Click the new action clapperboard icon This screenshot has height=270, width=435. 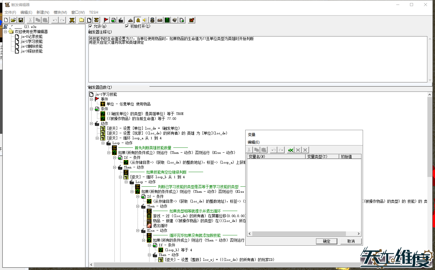pyautogui.click(x=121, y=20)
